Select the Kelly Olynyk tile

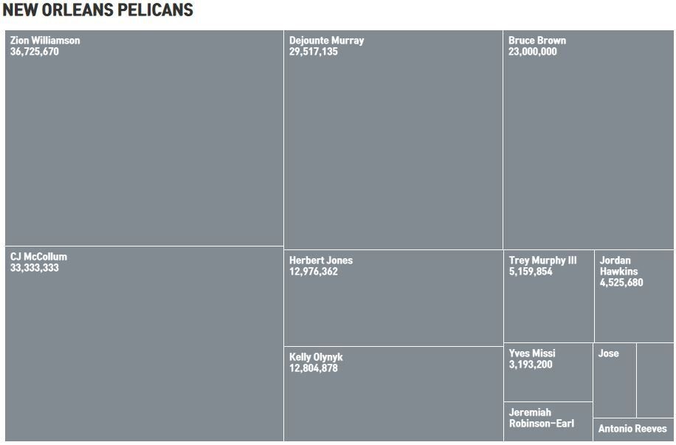coord(393,394)
